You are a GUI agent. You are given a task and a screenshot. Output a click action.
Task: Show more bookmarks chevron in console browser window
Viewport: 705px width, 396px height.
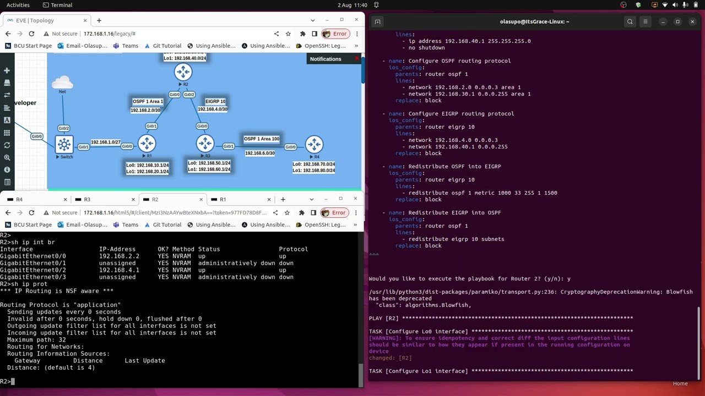(x=355, y=224)
